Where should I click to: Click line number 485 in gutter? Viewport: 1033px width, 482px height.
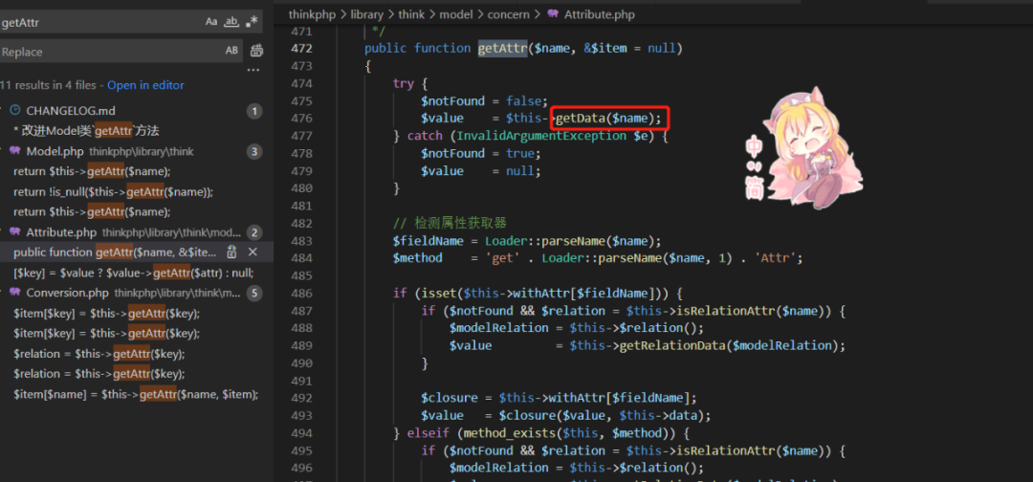coord(301,275)
